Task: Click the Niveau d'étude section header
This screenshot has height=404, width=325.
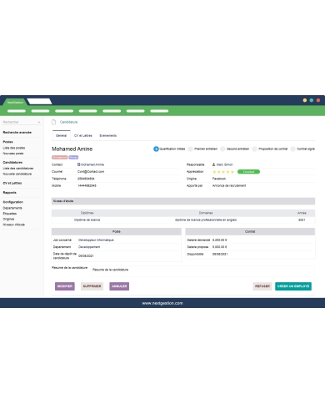Action: (183, 201)
